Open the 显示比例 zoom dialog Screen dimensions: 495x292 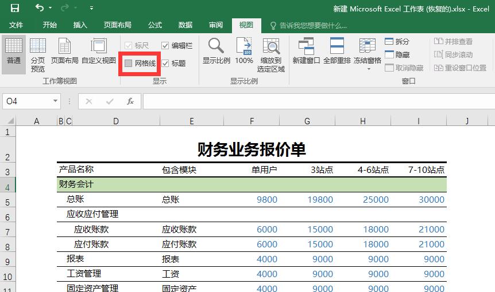pos(216,51)
